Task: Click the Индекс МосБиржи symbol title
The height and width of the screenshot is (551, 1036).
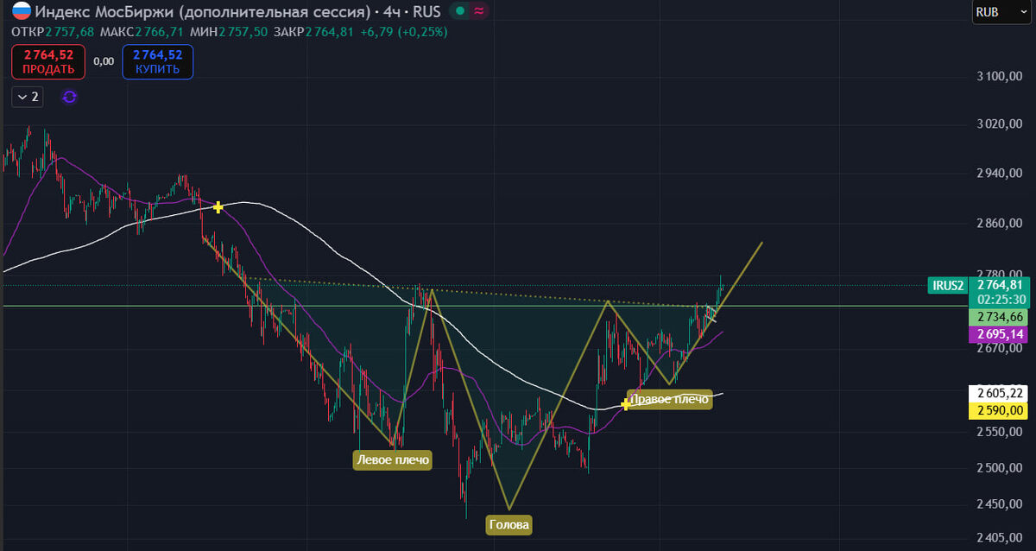Action: (x=201, y=12)
